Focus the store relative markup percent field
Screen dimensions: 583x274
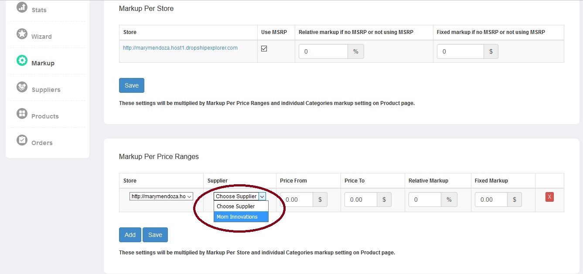pyautogui.click(x=323, y=51)
